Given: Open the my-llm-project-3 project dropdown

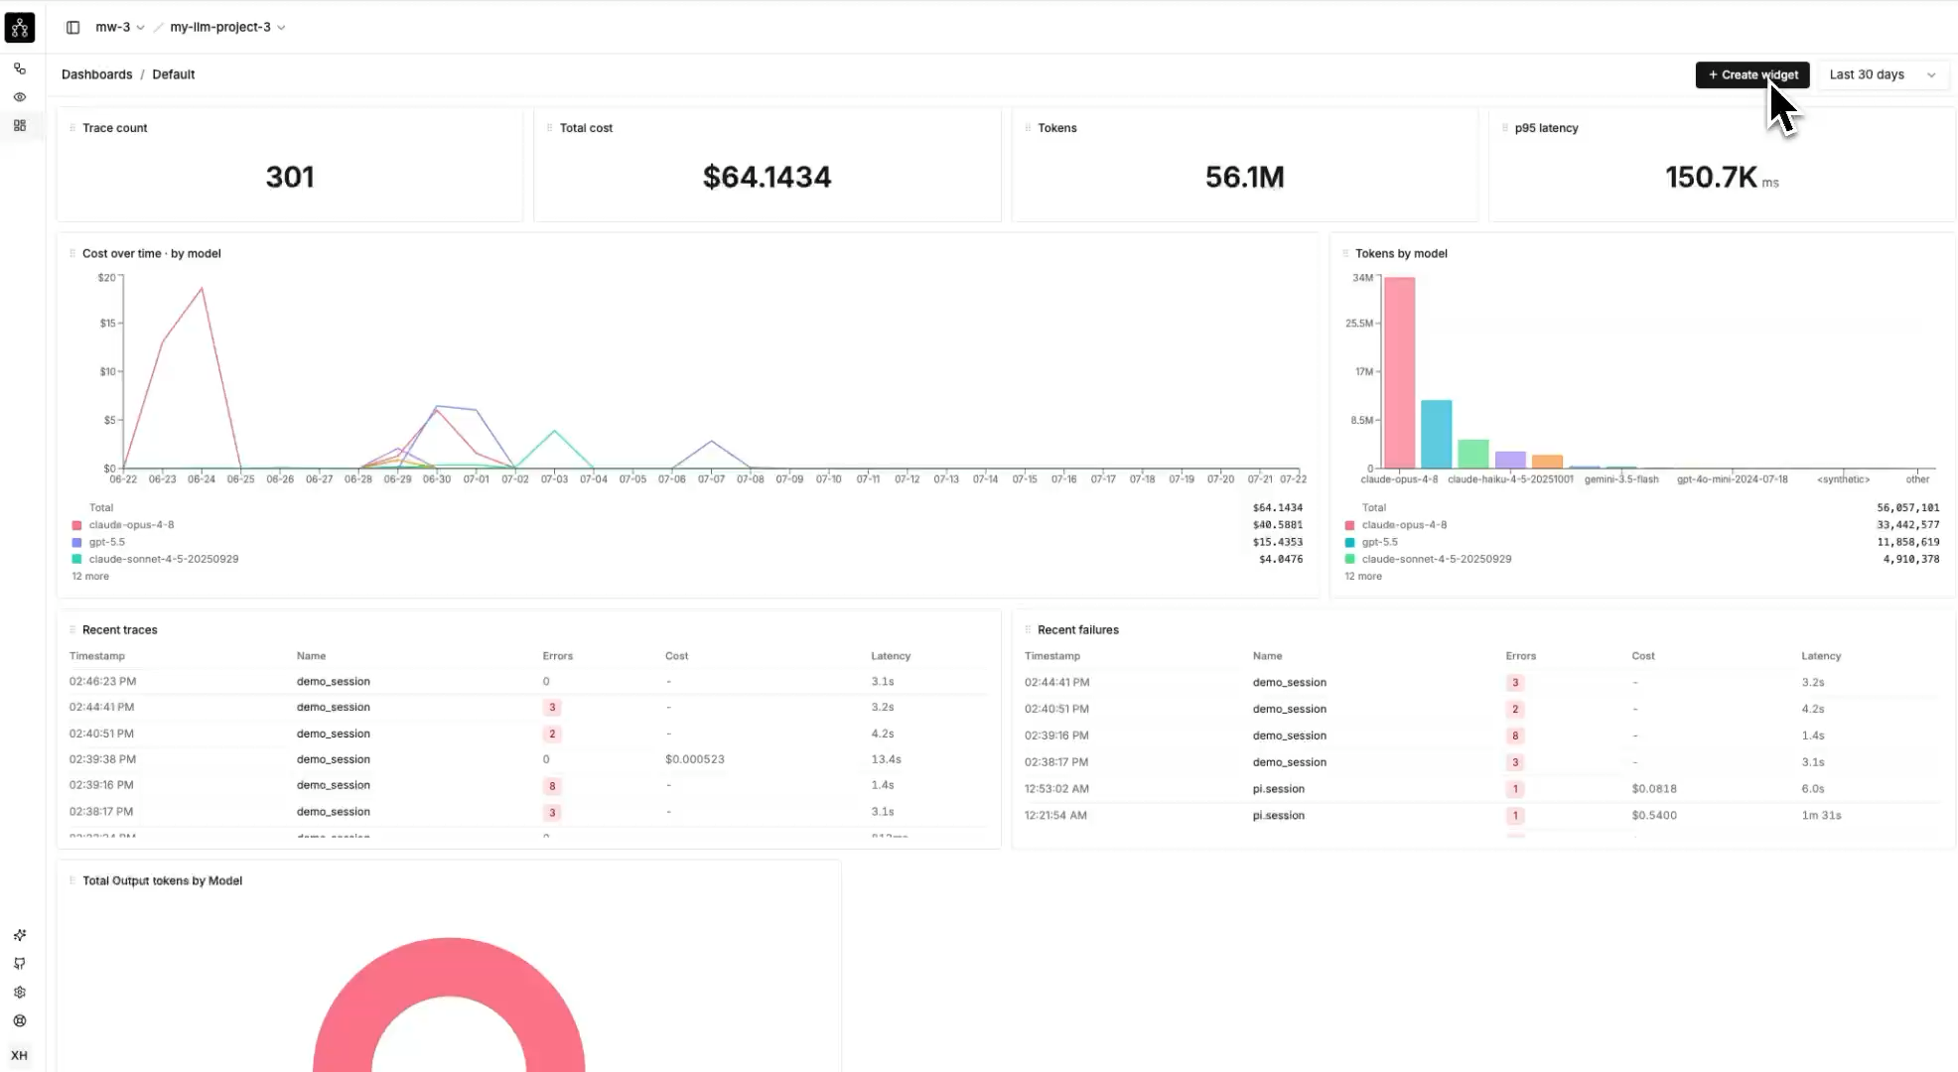Looking at the screenshot, I should point(227,28).
